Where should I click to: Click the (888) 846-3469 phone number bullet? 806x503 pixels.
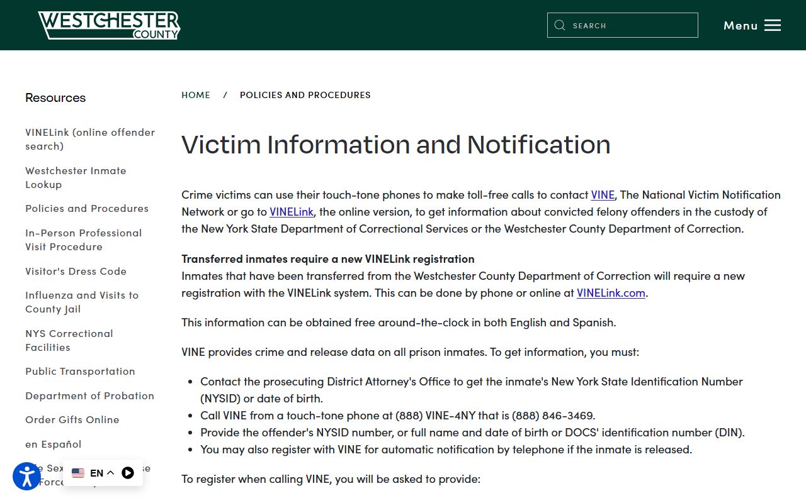[x=398, y=416]
